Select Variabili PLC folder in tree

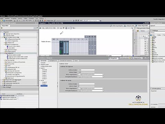pos(10,53)
